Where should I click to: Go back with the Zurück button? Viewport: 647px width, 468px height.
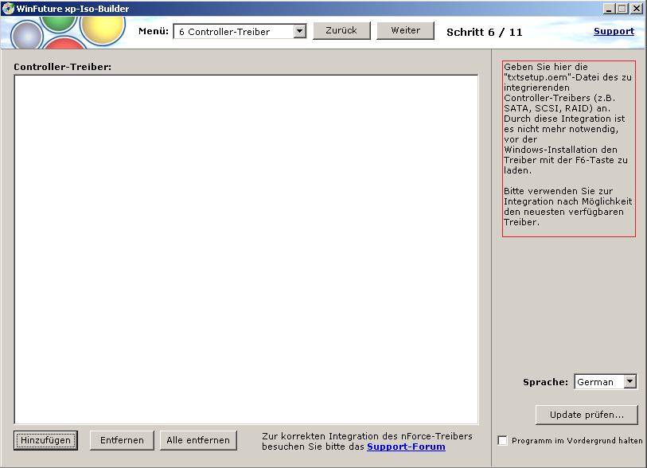point(341,30)
